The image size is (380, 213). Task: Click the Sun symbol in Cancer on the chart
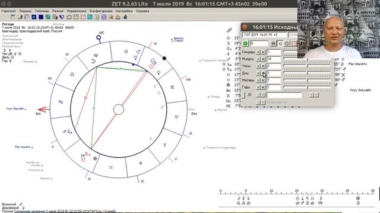coord(151,66)
